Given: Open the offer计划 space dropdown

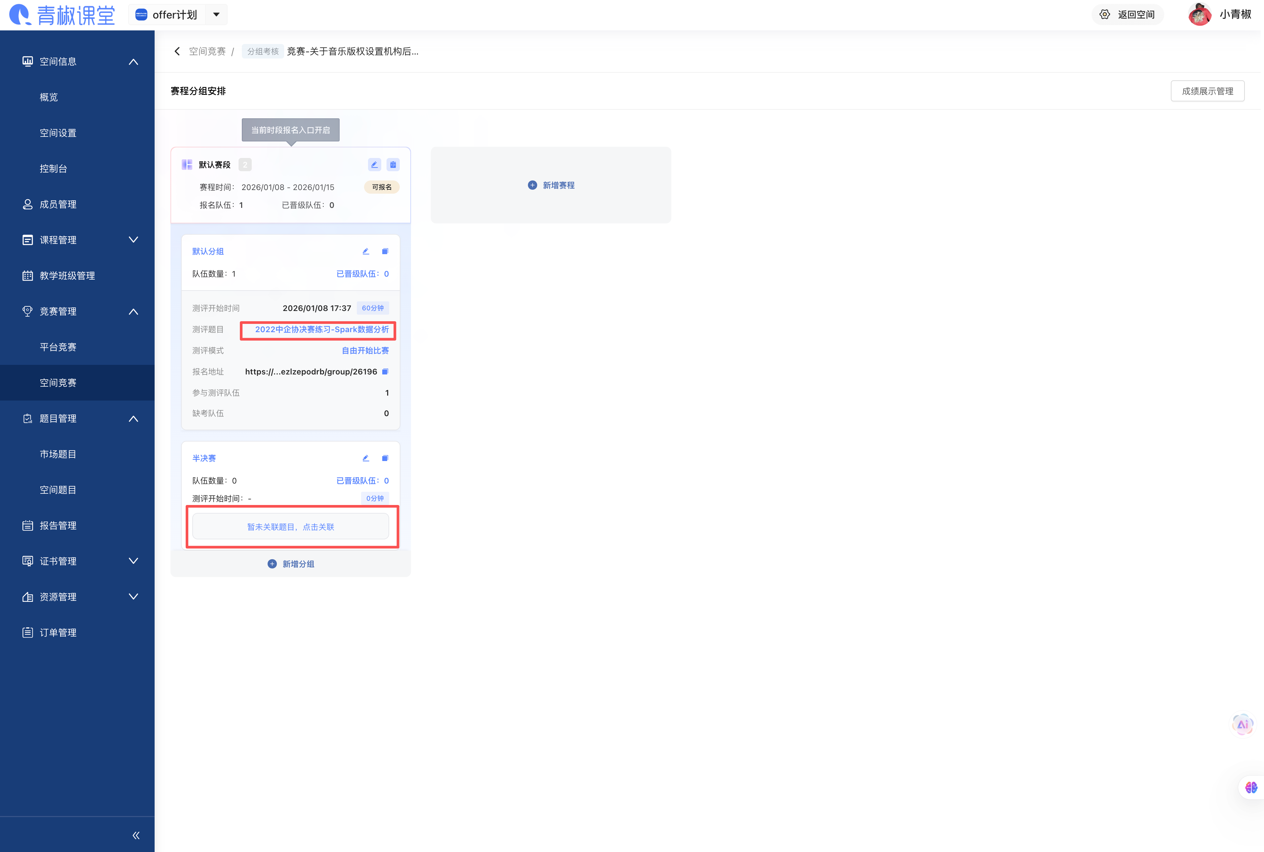Looking at the screenshot, I should [x=216, y=15].
